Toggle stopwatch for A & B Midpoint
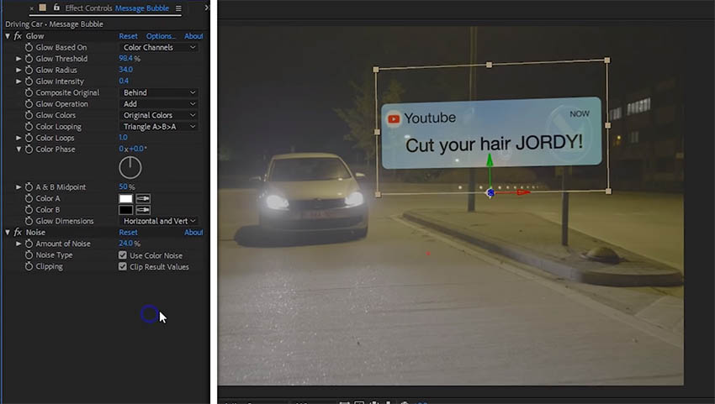This screenshot has height=404, width=715. [x=29, y=187]
